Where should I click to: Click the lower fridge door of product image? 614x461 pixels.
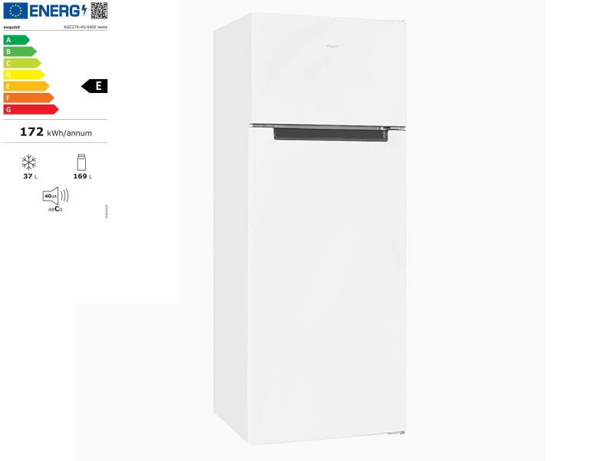coord(327,286)
